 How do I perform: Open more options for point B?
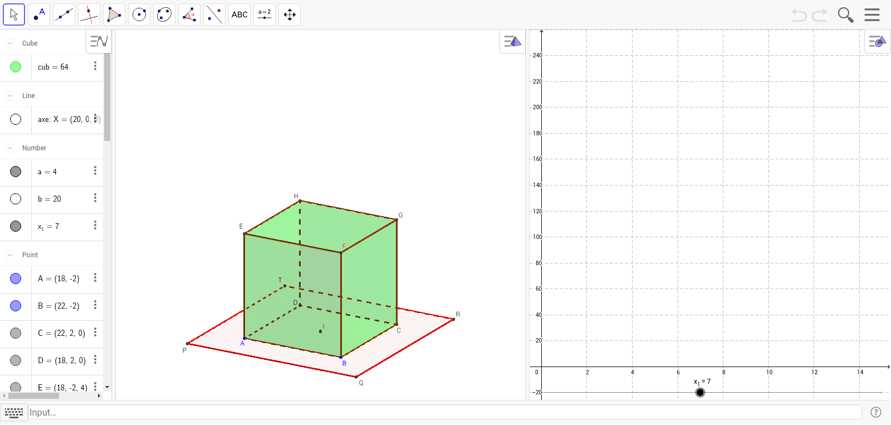95,305
